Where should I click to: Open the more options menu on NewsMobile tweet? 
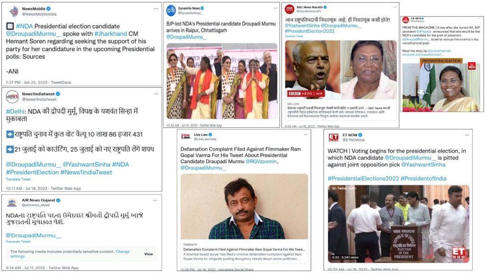tap(156, 9)
